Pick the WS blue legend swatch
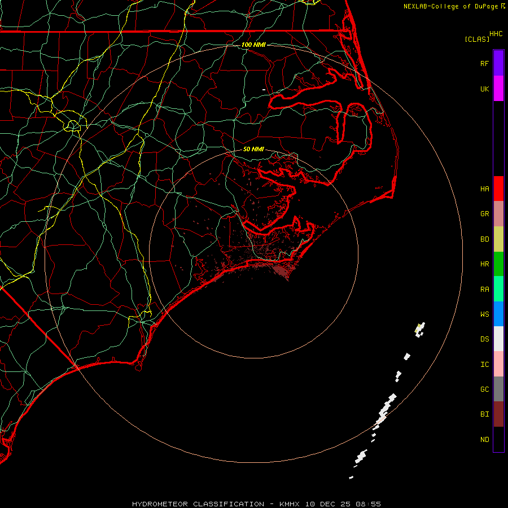508x508 pixels. click(x=498, y=314)
